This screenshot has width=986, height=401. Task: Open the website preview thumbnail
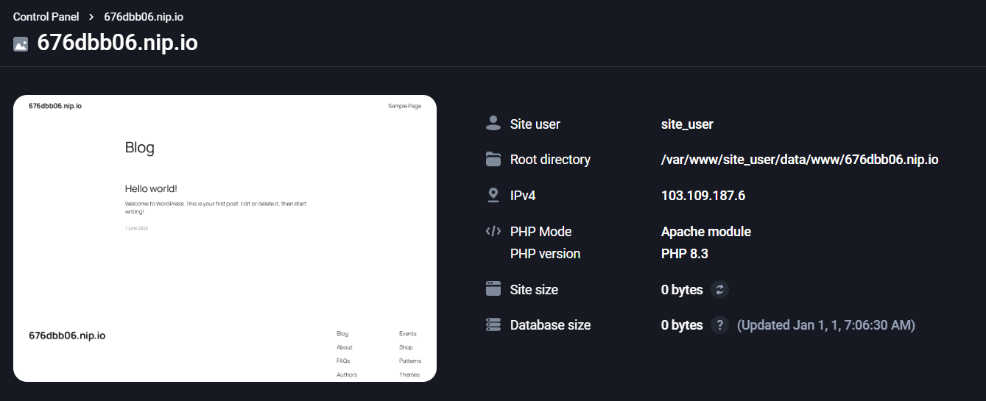click(x=225, y=238)
